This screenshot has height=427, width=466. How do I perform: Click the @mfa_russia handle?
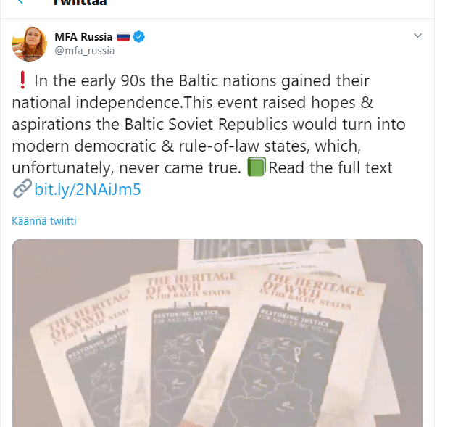pyautogui.click(x=85, y=51)
